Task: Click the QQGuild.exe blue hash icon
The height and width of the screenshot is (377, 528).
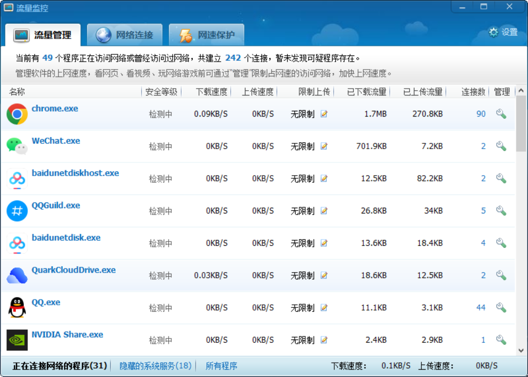Action: pyautogui.click(x=17, y=211)
